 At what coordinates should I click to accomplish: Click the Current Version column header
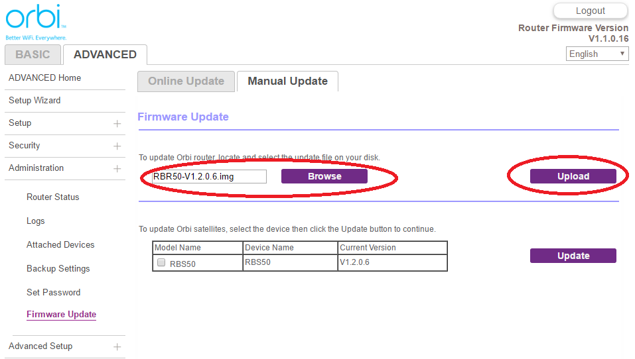tap(392, 248)
